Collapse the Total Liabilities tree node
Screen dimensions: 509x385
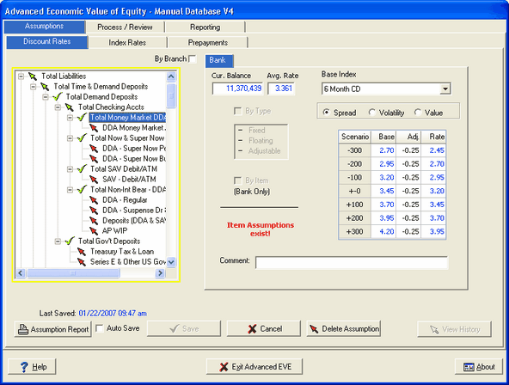[x=21, y=76]
